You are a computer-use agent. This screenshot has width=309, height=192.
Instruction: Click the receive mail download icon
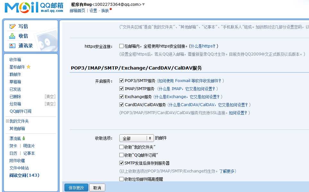pyautogui.click(x=12, y=36)
